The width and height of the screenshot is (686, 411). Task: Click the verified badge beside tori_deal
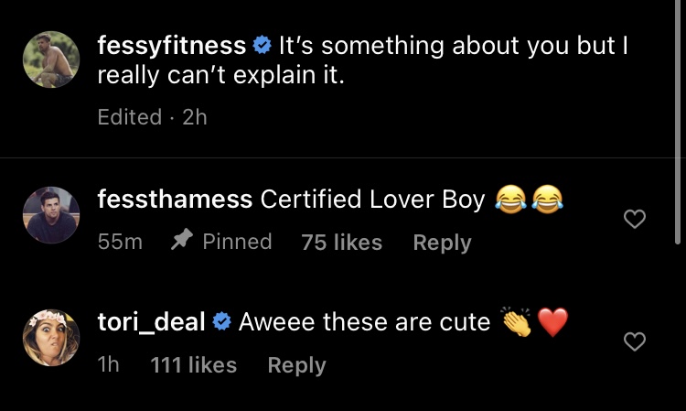222,322
